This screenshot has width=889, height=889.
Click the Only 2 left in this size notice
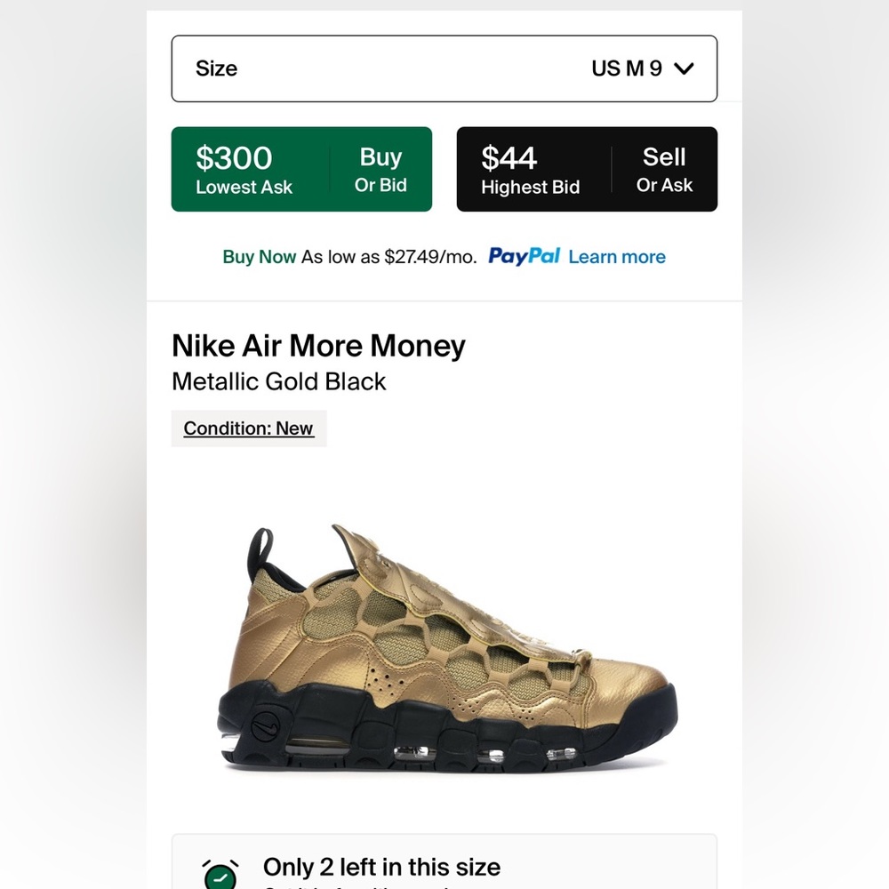pyautogui.click(x=381, y=867)
